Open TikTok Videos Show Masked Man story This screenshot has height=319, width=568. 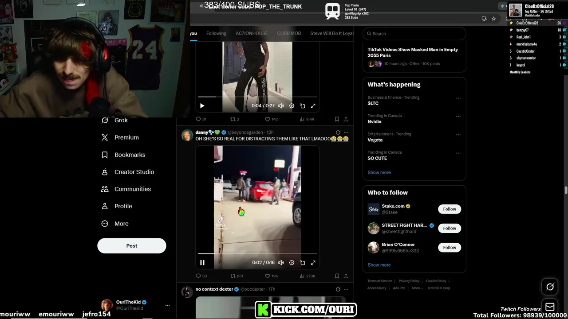tap(414, 56)
